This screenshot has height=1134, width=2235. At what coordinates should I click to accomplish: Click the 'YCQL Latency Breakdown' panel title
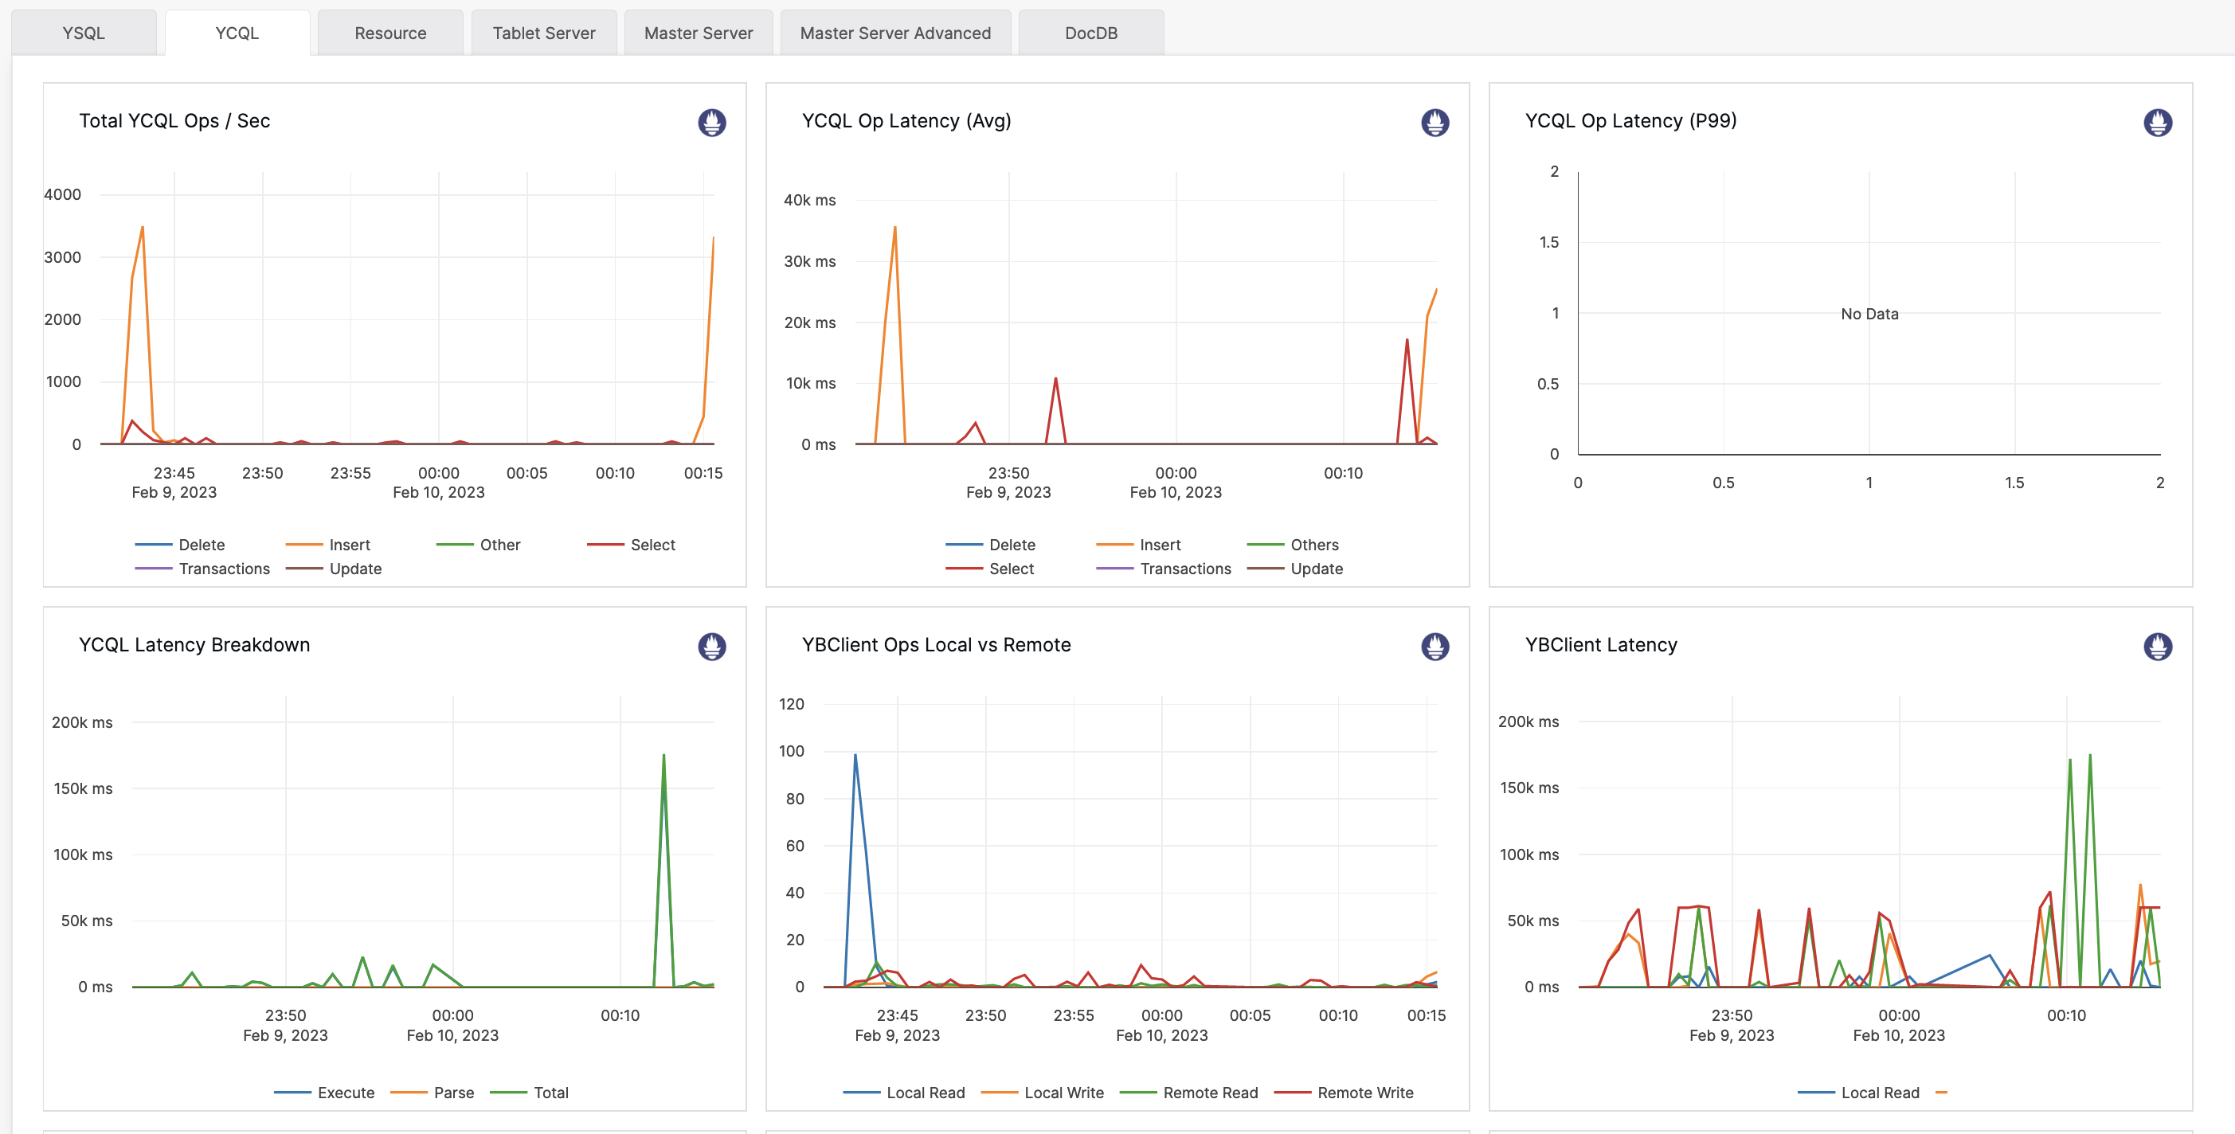(194, 645)
